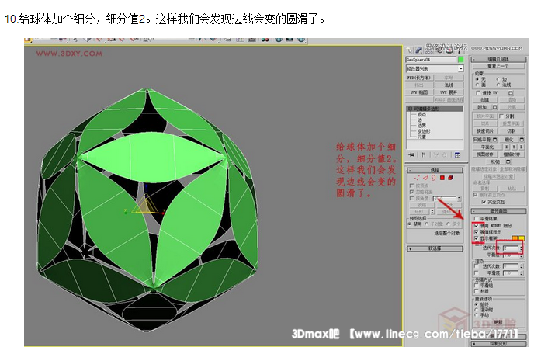Click the 快速切片 button
The width and height of the screenshot is (541, 347).
(485, 130)
